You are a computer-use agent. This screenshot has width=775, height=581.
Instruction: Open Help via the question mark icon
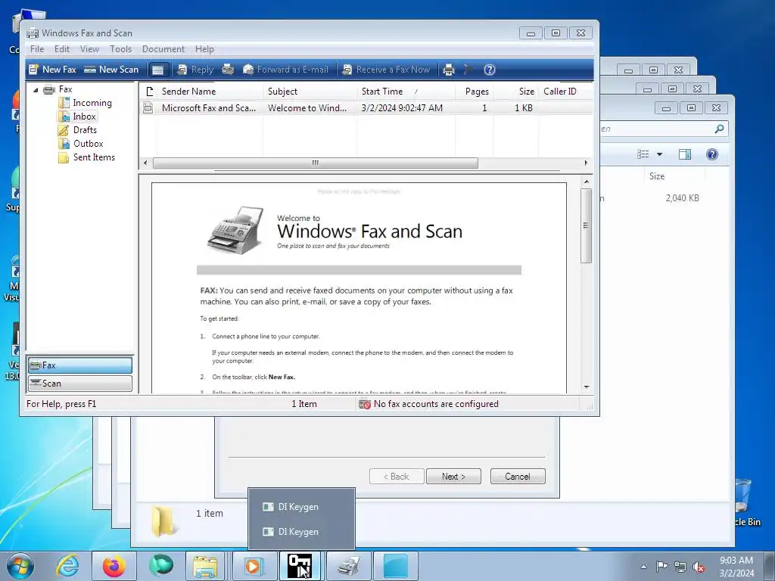490,70
